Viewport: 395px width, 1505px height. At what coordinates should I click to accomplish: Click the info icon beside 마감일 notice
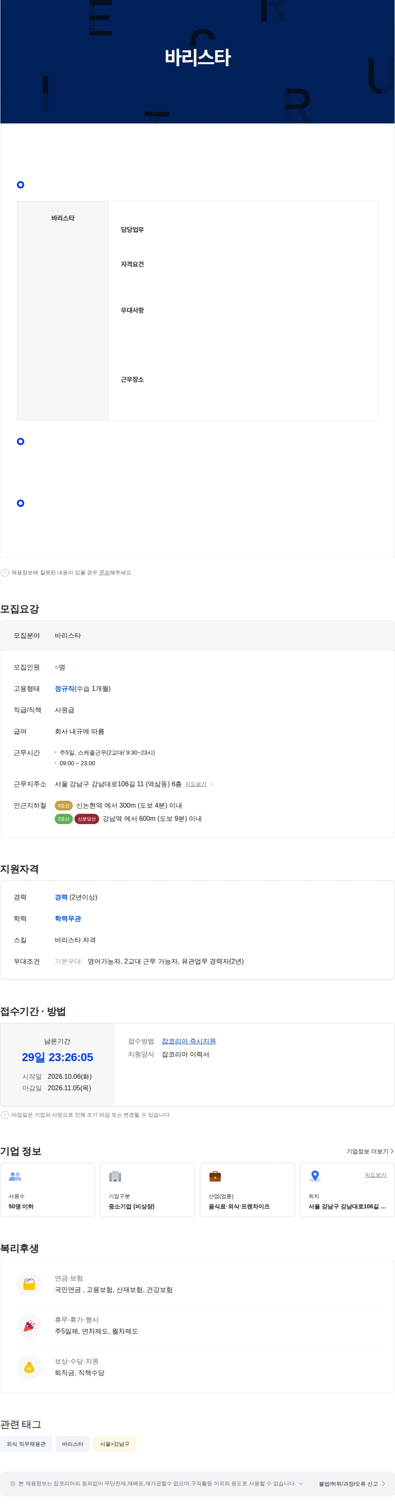(x=5, y=1115)
